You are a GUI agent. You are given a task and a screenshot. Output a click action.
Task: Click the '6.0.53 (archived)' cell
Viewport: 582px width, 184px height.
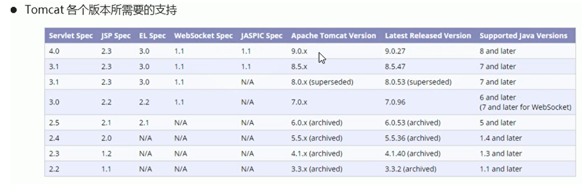[x=412, y=123]
